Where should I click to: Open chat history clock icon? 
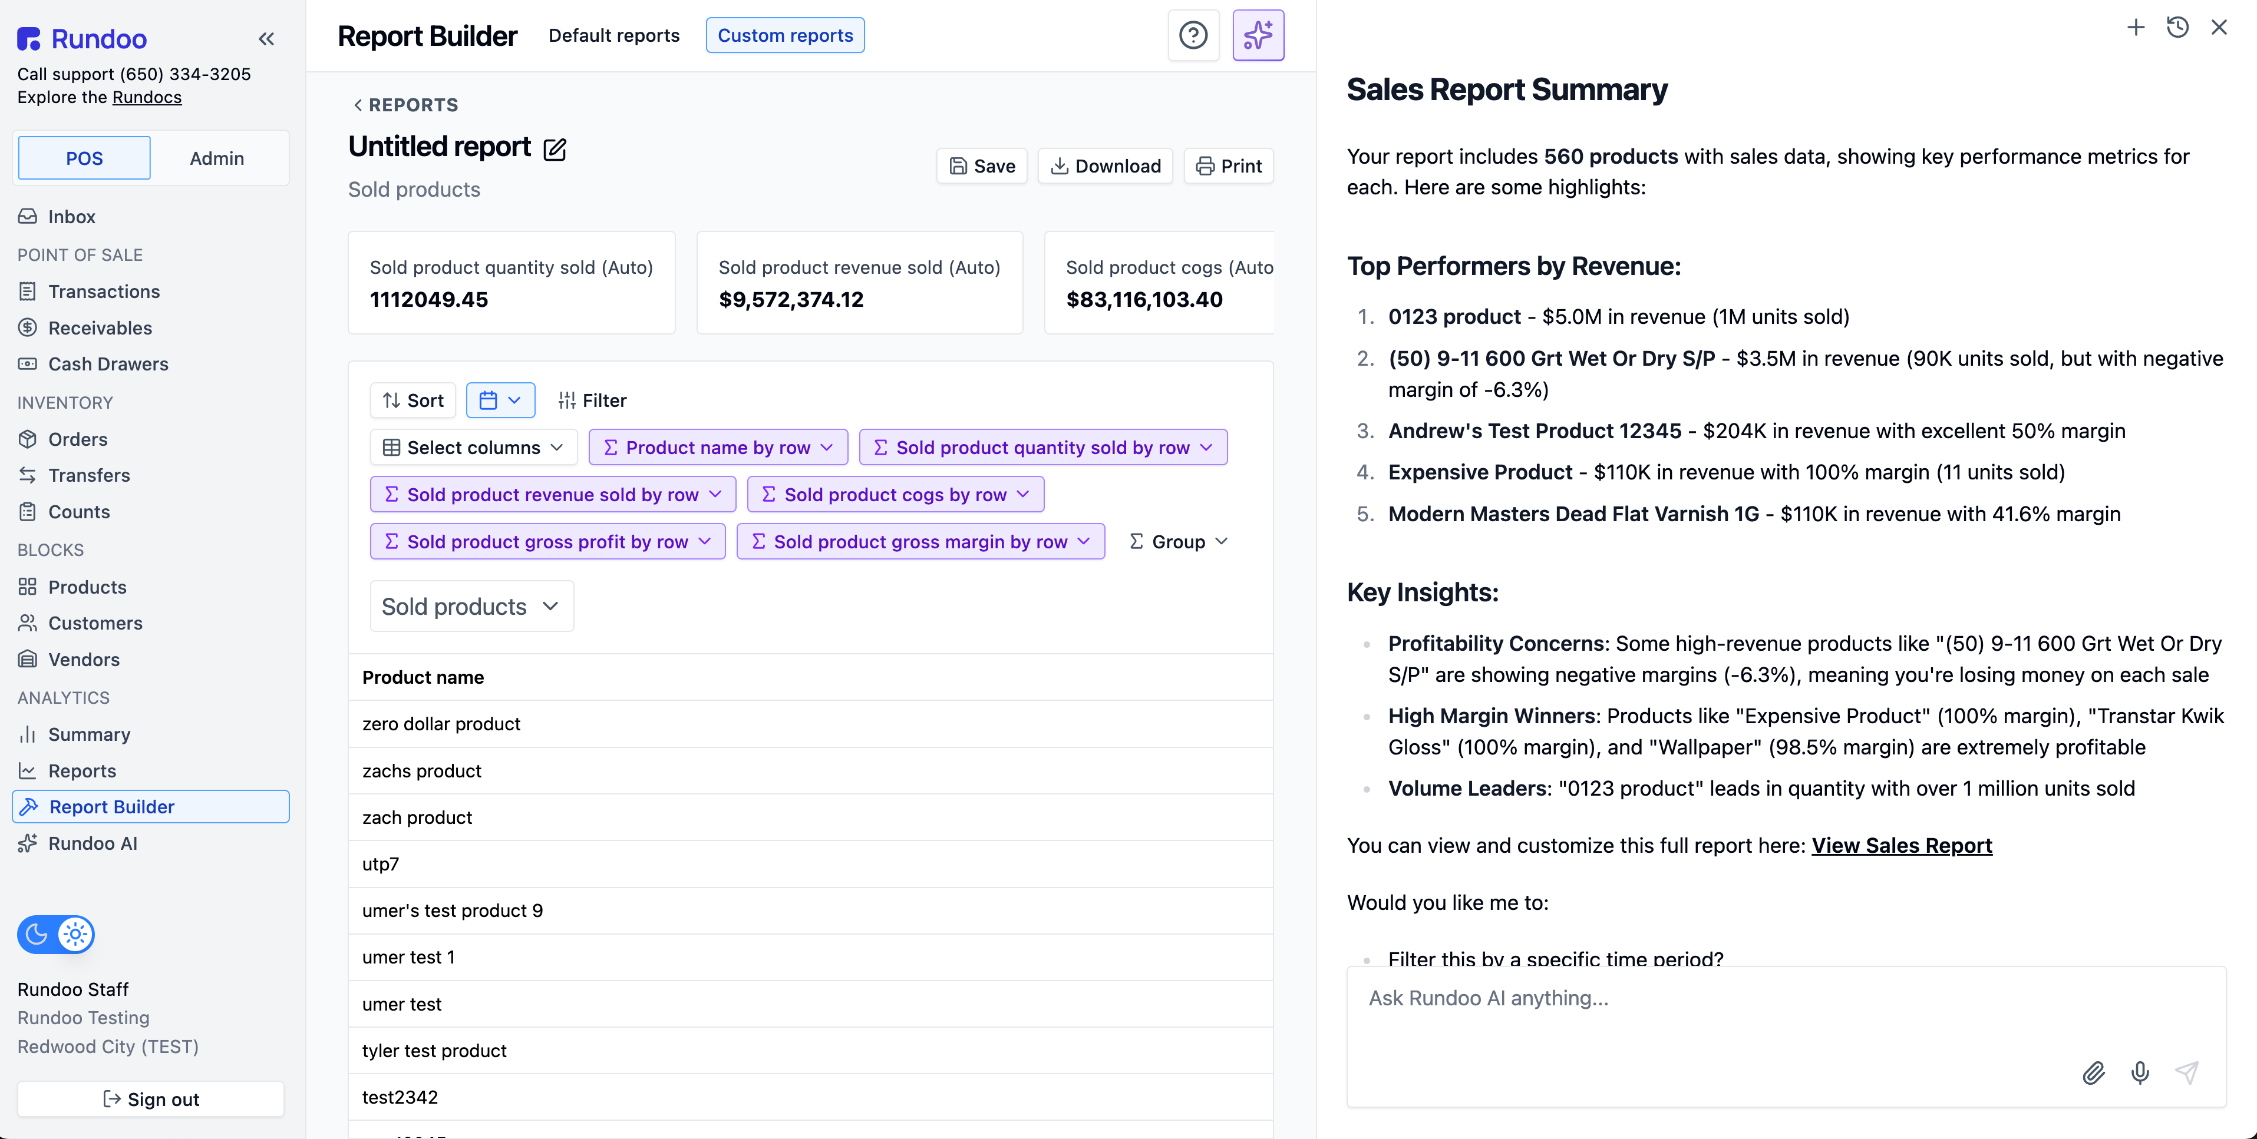tap(2177, 27)
